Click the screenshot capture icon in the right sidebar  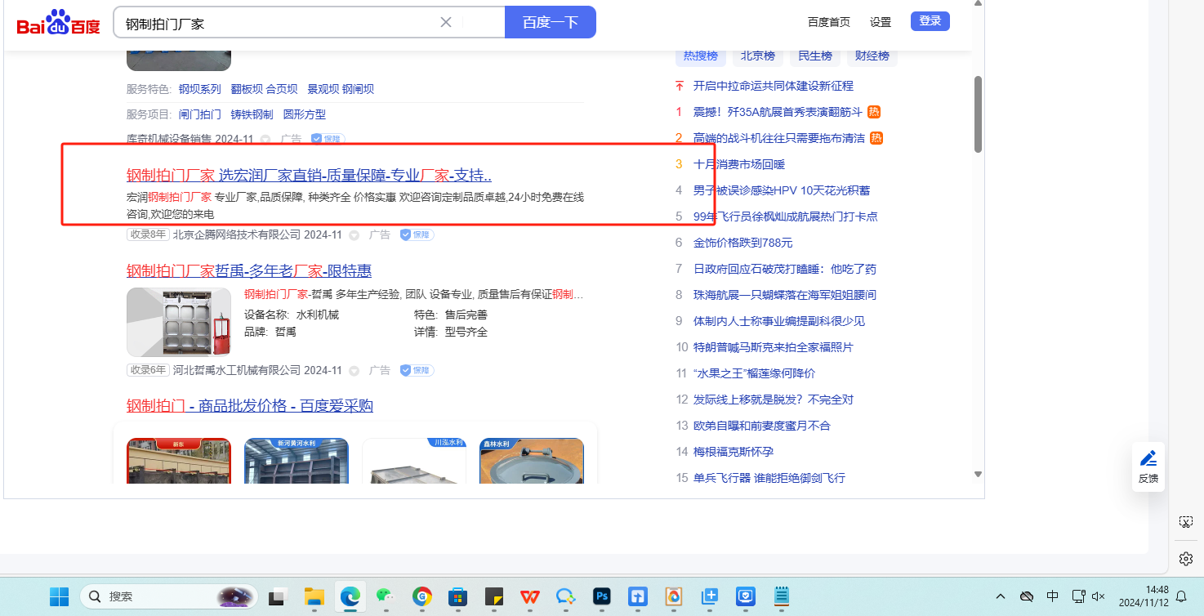click(x=1186, y=521)
